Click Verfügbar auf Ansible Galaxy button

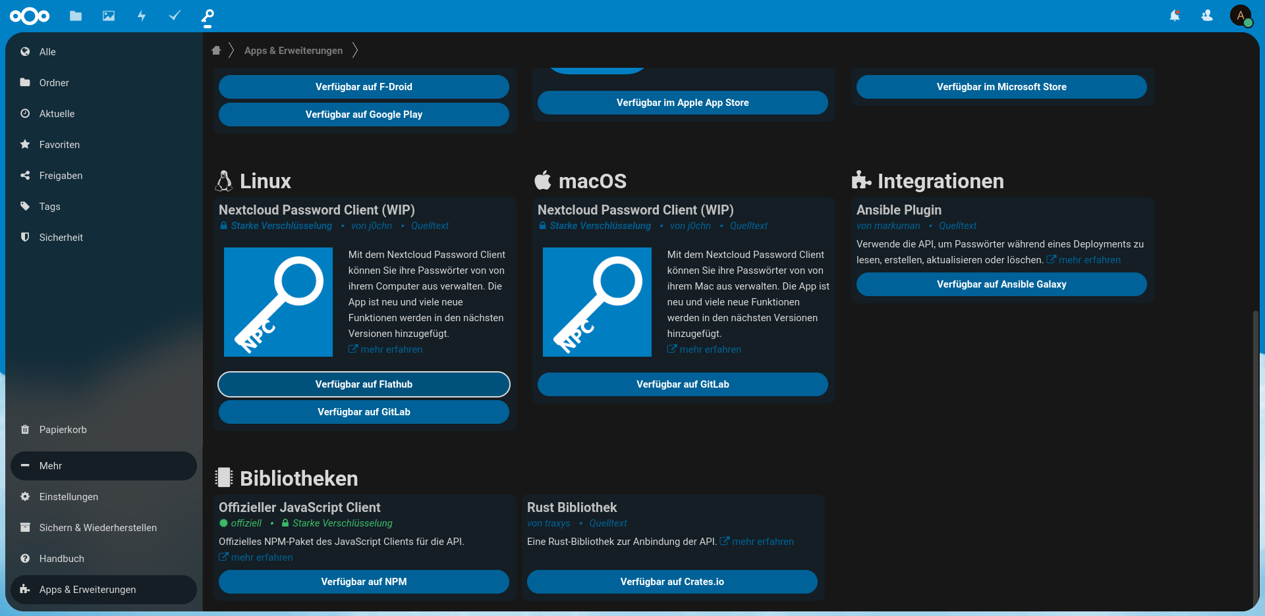pos(1001,284)
